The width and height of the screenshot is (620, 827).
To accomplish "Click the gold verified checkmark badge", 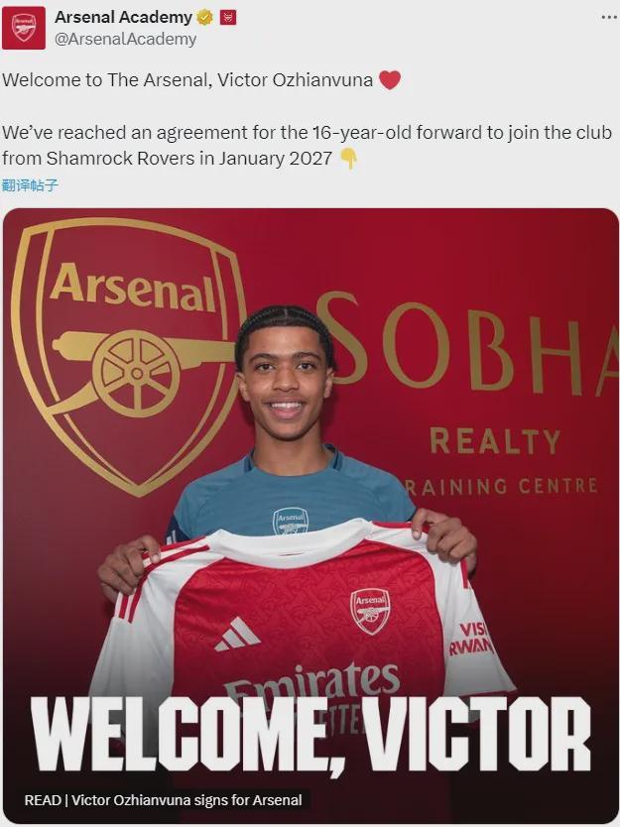I will click(x=204, y=17).
